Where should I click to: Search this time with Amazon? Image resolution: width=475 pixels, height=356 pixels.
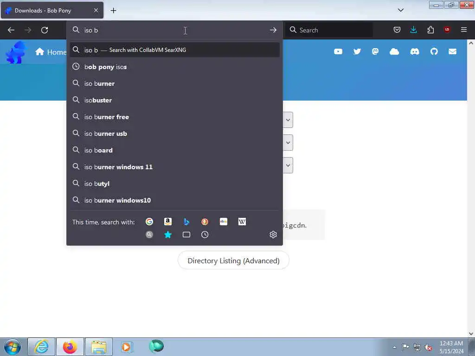[168, 222]
